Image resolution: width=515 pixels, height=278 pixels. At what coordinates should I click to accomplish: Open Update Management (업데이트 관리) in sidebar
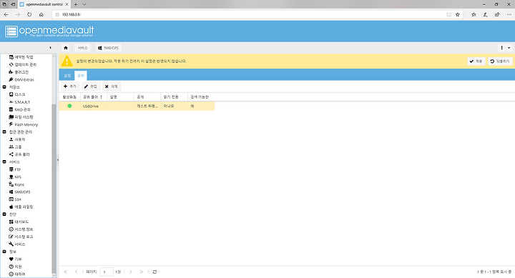pyautogui.click(x=22, y=64)
